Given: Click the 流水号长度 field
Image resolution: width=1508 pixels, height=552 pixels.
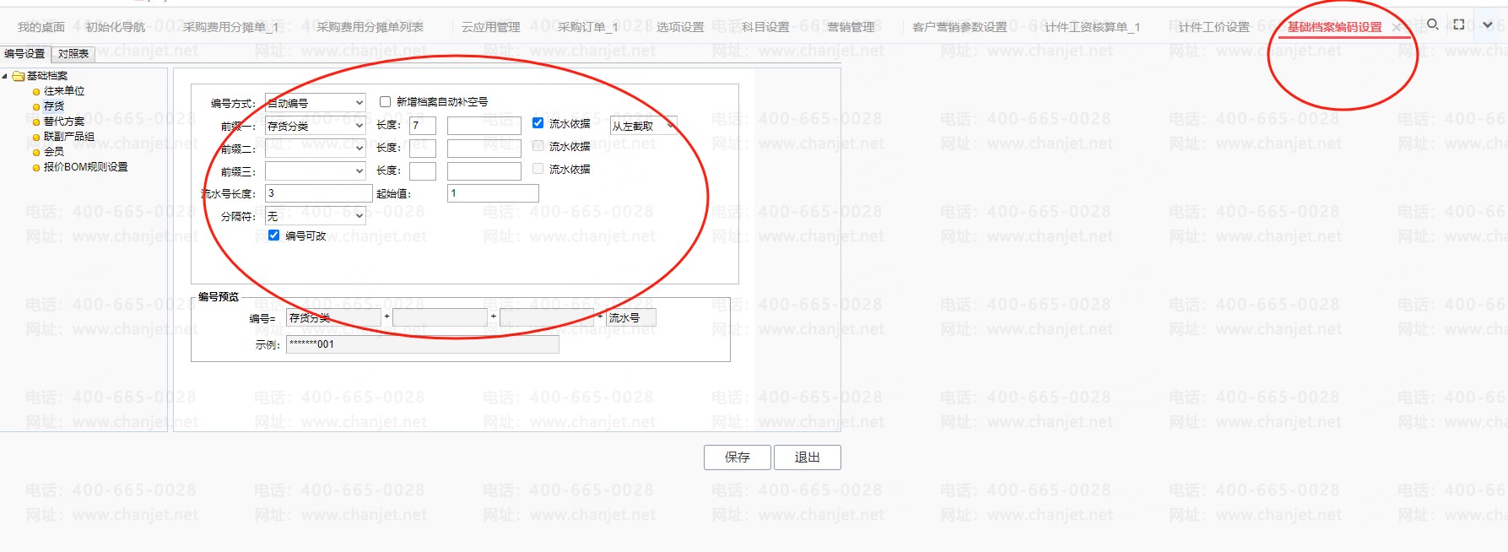Looking at the screenshot, I should [x=319, y=193].
